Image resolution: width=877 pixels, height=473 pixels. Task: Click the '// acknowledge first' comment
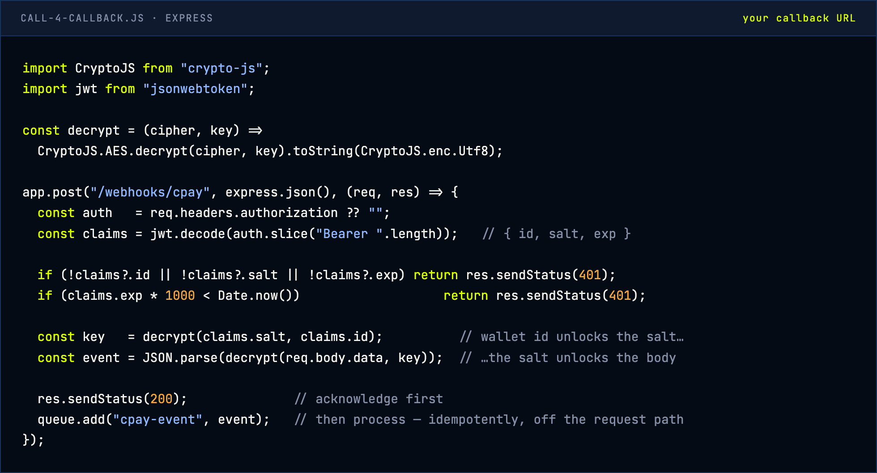tap(369, 399)
